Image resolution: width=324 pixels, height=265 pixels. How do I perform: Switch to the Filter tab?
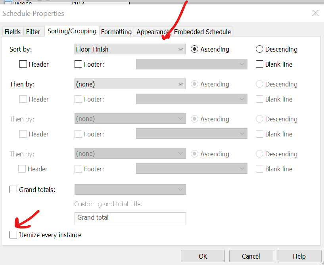[x=34, y=31]
